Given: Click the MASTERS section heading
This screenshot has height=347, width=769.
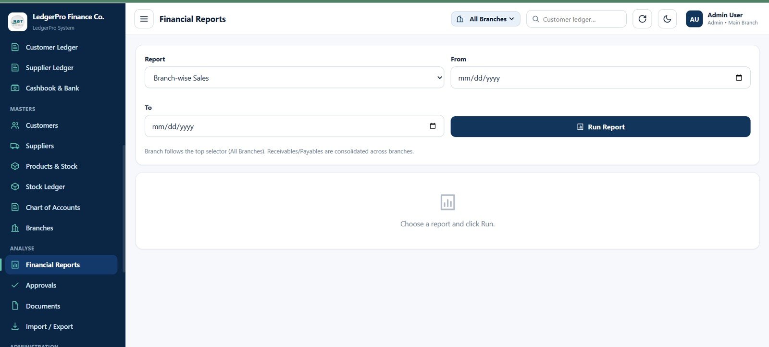Looking at the screenshot, I should 23,109.
